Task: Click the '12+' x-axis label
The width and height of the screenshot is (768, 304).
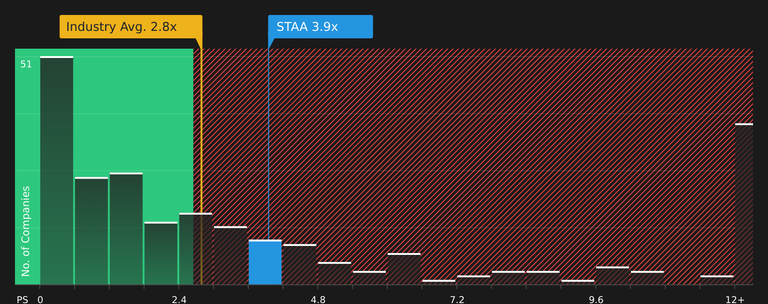Action: (x=735, y=299)
